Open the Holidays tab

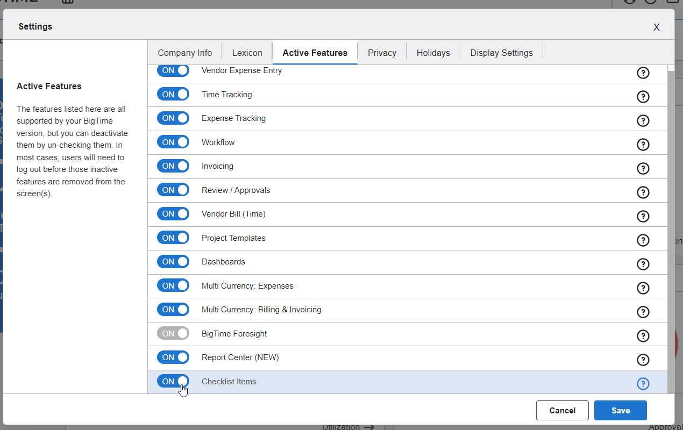(433, 52)
